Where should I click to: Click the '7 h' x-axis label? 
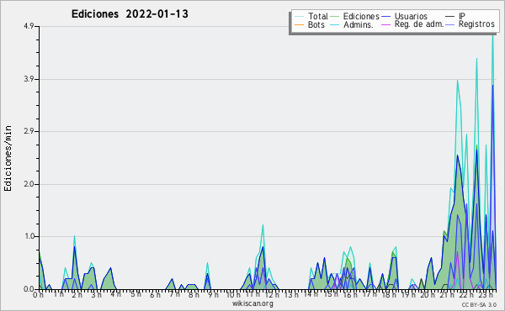[x=175, y=294]
